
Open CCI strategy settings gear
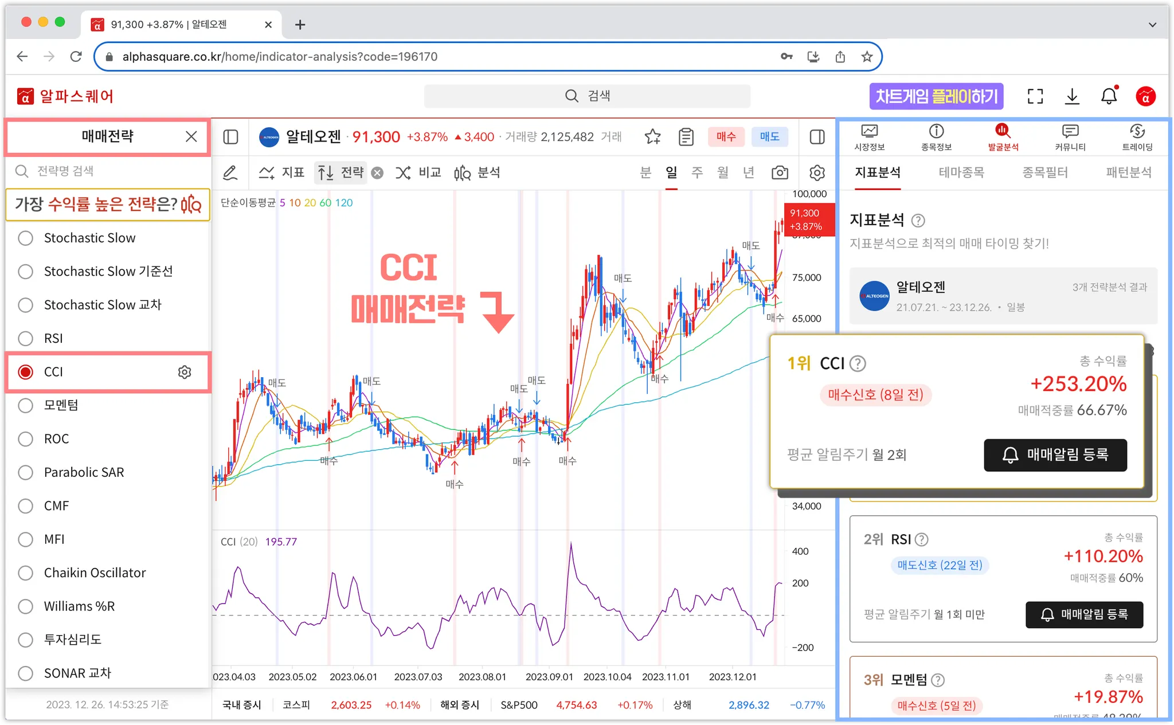coord(184,372)
